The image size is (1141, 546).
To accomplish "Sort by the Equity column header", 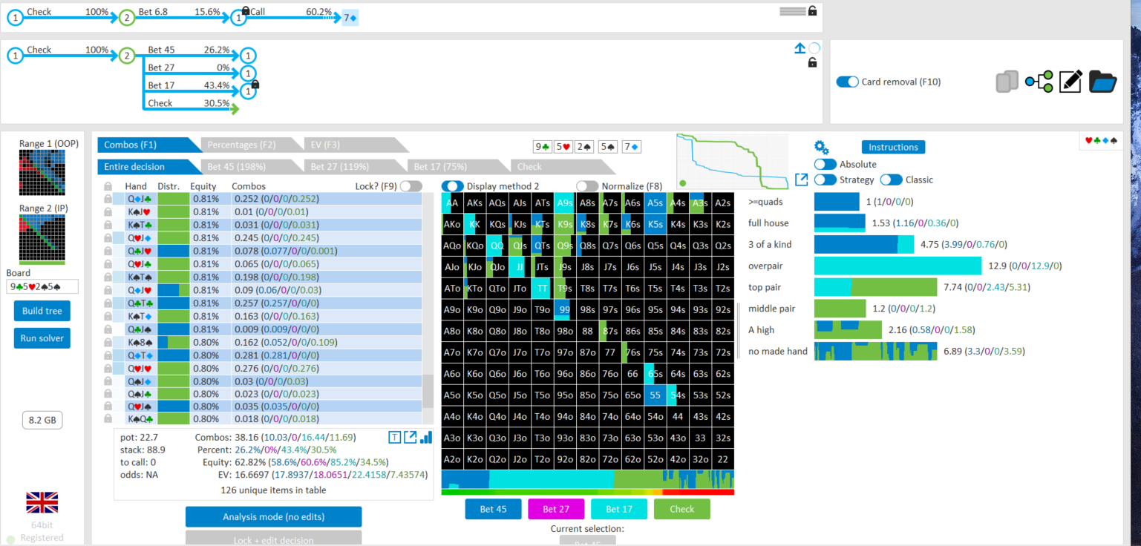I will pos(202,186).
